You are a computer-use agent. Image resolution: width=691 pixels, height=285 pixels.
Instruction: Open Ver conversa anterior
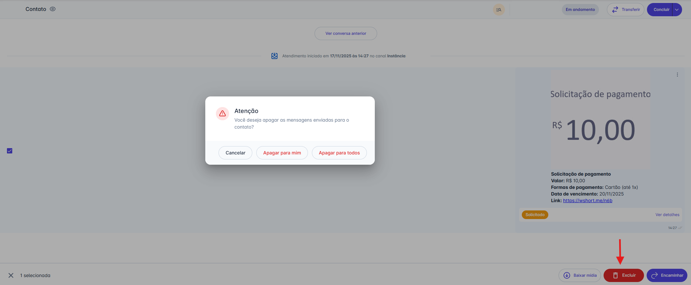[346, 33]
